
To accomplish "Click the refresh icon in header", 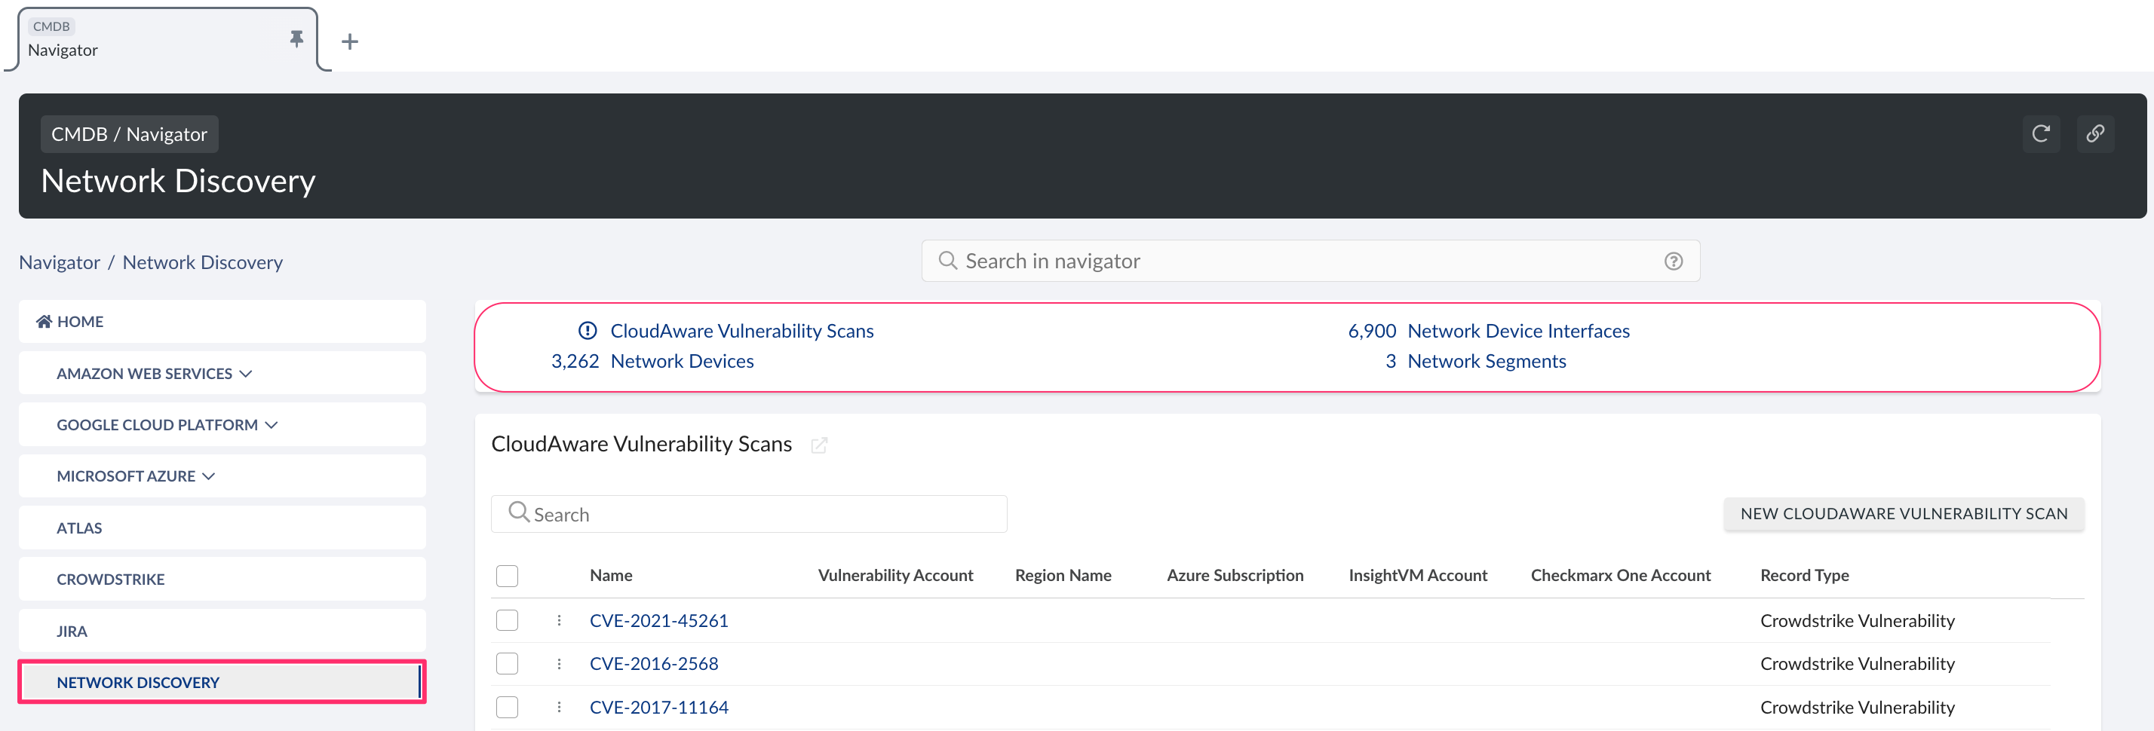I will tap(2040, 133).
